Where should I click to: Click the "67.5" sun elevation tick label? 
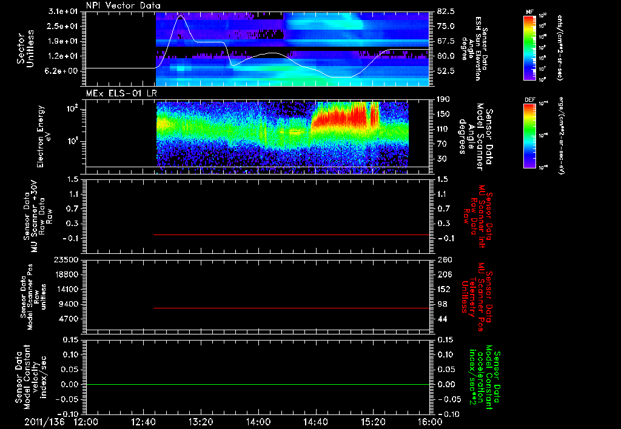click(x=446, y=41)
